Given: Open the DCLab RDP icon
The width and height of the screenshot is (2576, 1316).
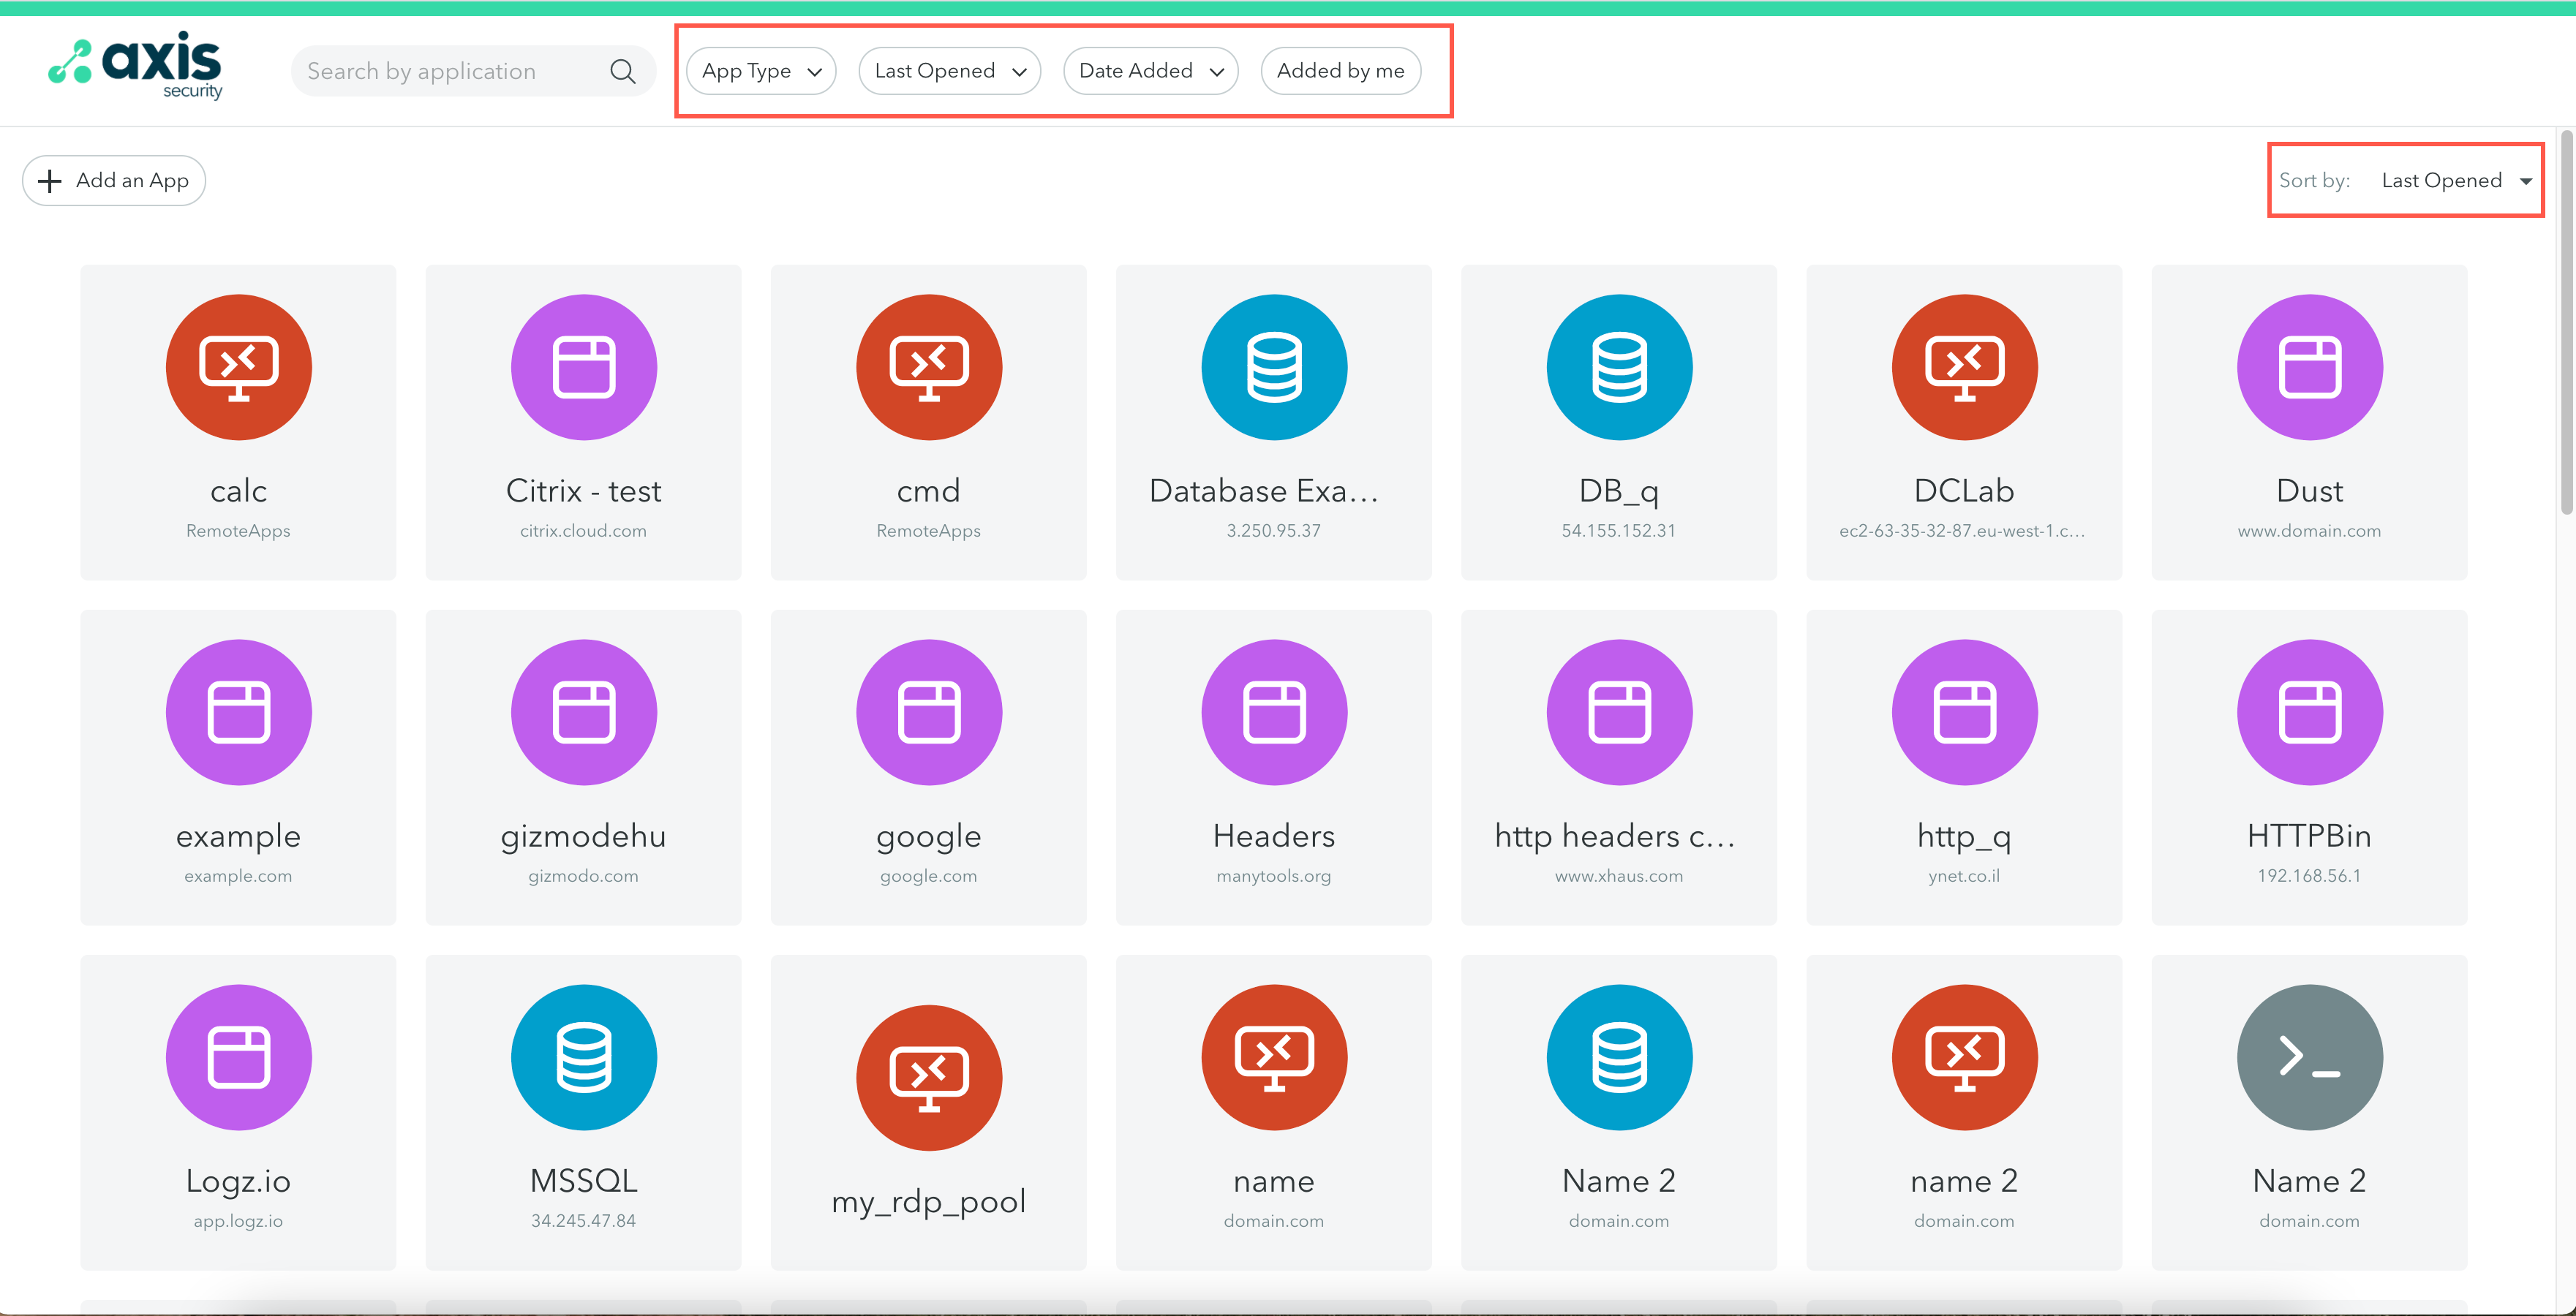Looking at the screenshot, I should click(1964, 367).
